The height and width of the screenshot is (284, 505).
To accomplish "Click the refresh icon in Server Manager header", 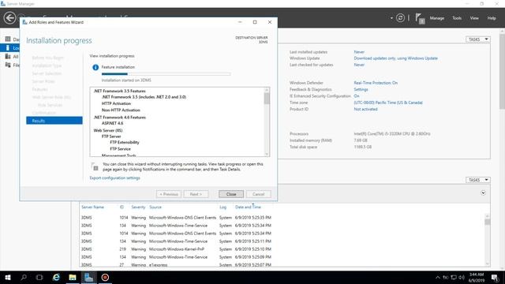I will click(x=400, y=18).
